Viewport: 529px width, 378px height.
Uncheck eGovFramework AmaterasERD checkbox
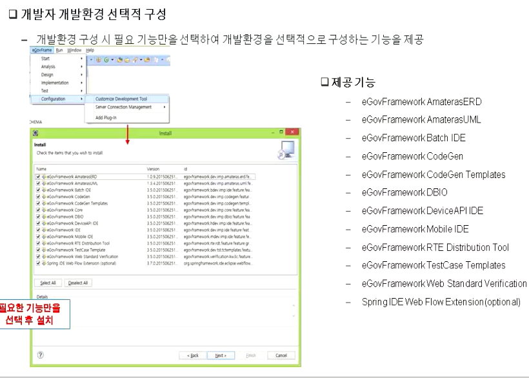[38, 177]
